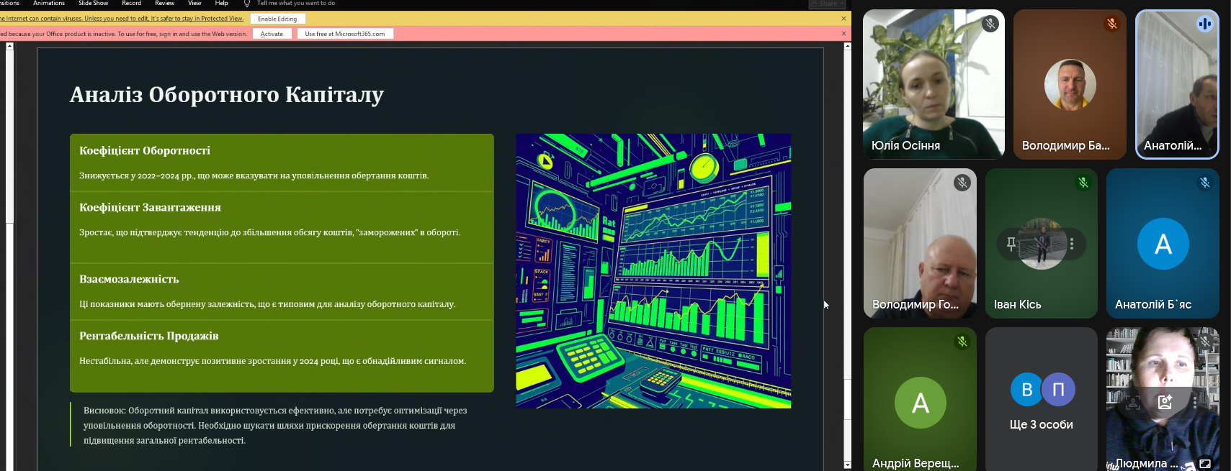The height and width of the screenshot is (471, 1231).
Task: Click the framing icon on Людмила's tile
Action: pos(1133,403)
